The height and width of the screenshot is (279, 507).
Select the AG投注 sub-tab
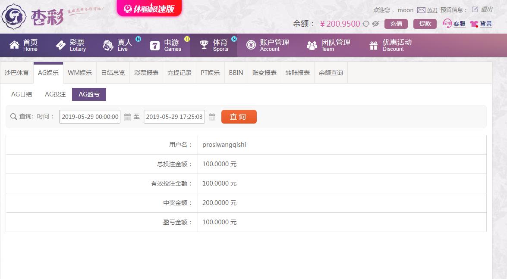[x=55, y=94]
